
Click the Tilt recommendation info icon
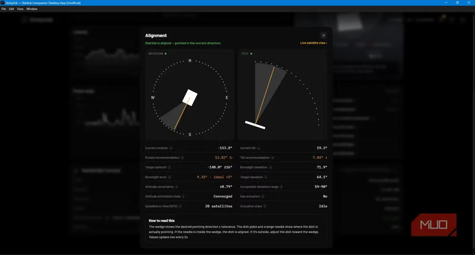273,158
